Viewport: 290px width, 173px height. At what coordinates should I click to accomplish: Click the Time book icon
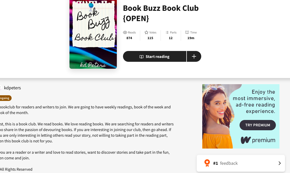[187, 32]
